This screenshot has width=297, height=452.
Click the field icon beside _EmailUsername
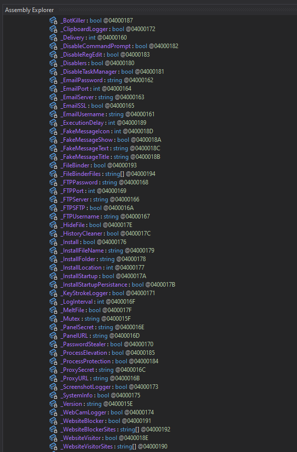[x=53, y=114]
